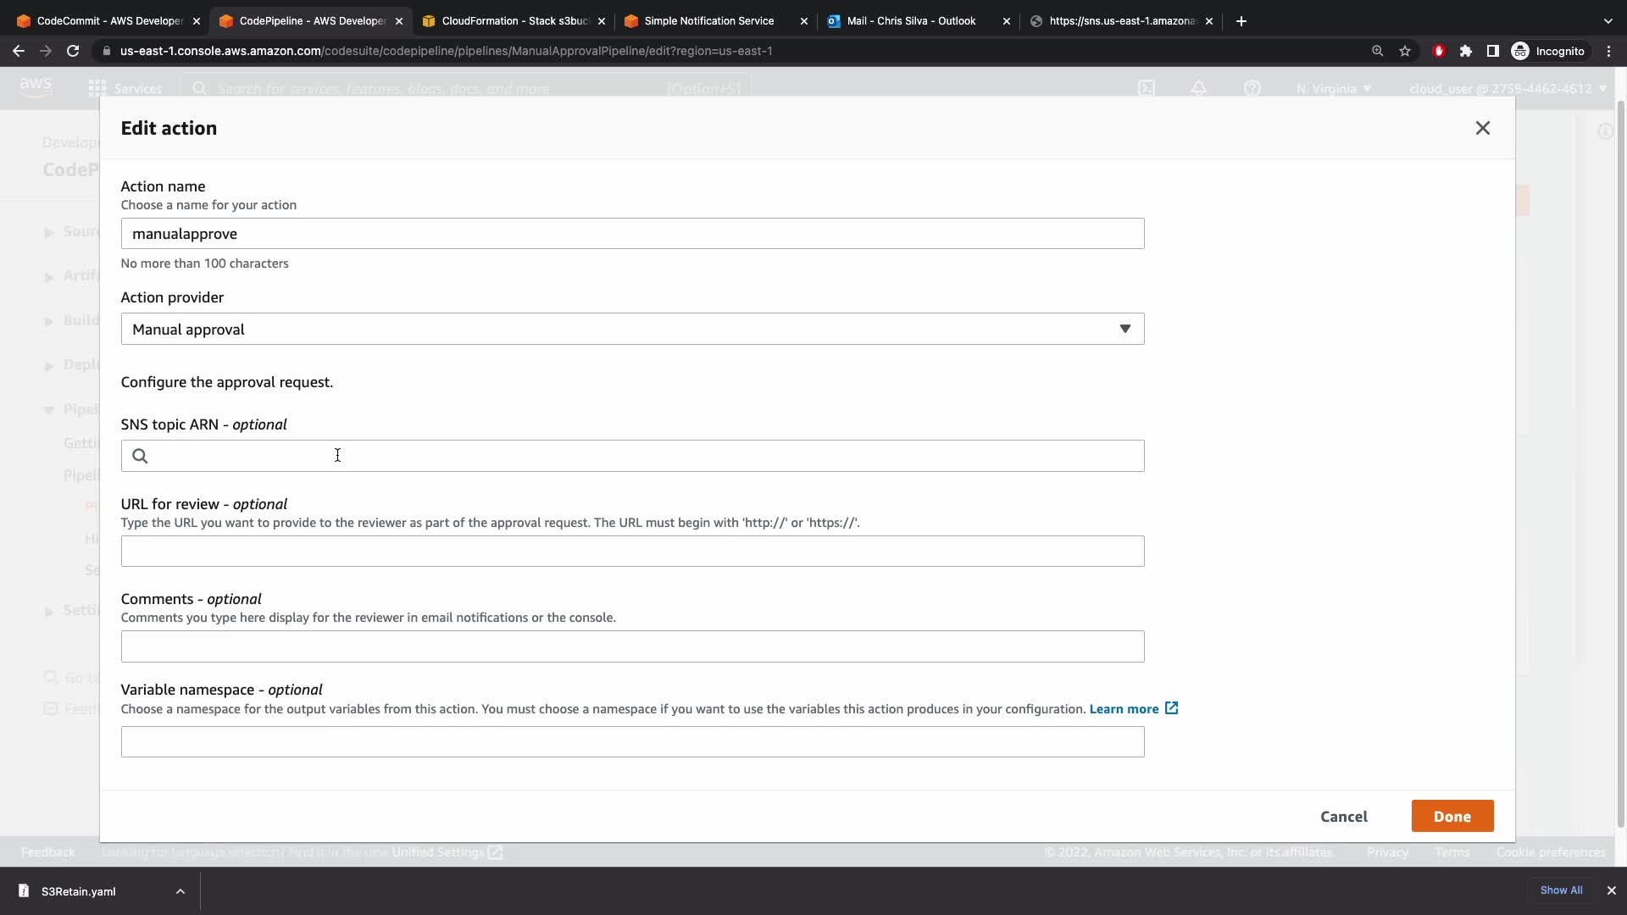Screen dimensions: 1627x915
Task: Reload the current page
Action: point(73,51)
